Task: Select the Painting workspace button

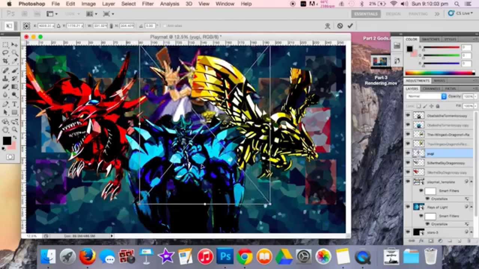Action: coord(418,14)
